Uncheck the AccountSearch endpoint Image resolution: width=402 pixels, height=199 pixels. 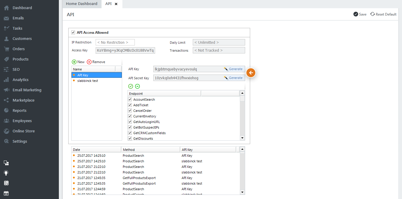click(130, 99)
